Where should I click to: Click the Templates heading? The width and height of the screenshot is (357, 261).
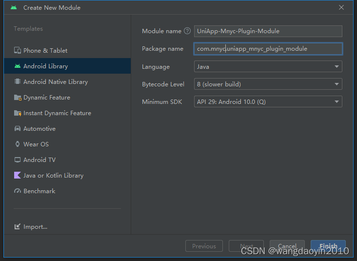[28, 29]
